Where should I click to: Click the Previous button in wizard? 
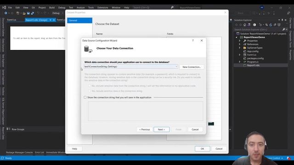pyautogui.click(x=145, y=129)
